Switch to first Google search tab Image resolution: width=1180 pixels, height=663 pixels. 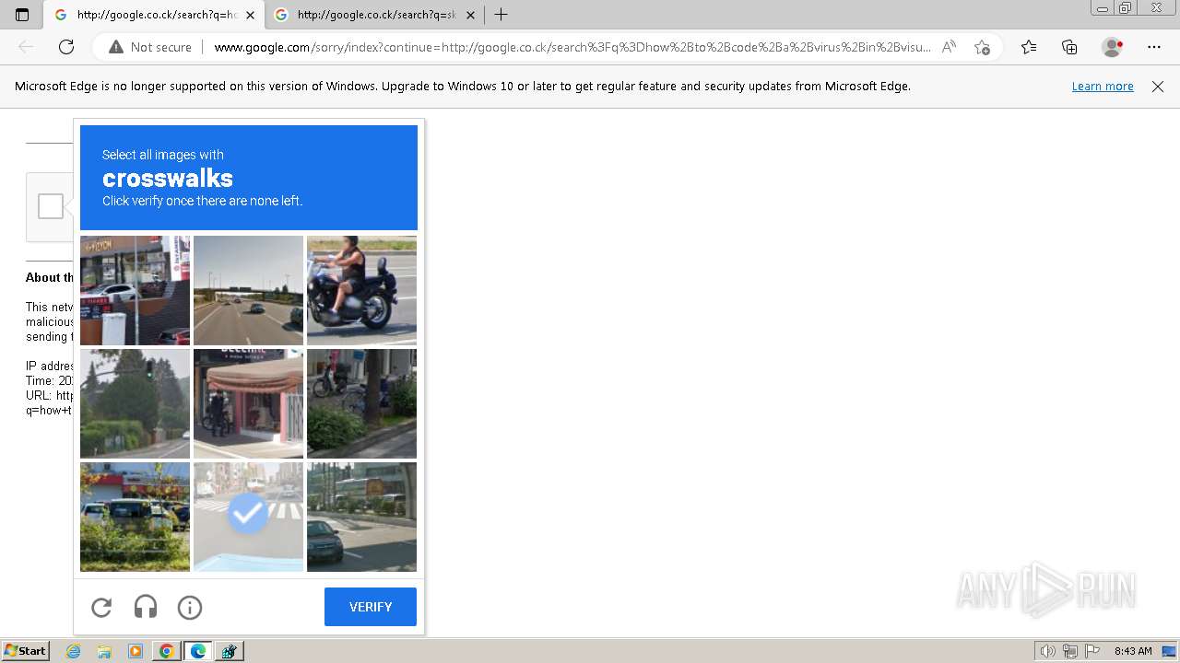pos(155,15)
